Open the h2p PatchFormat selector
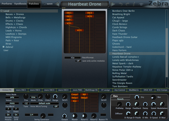 point(73,58)
